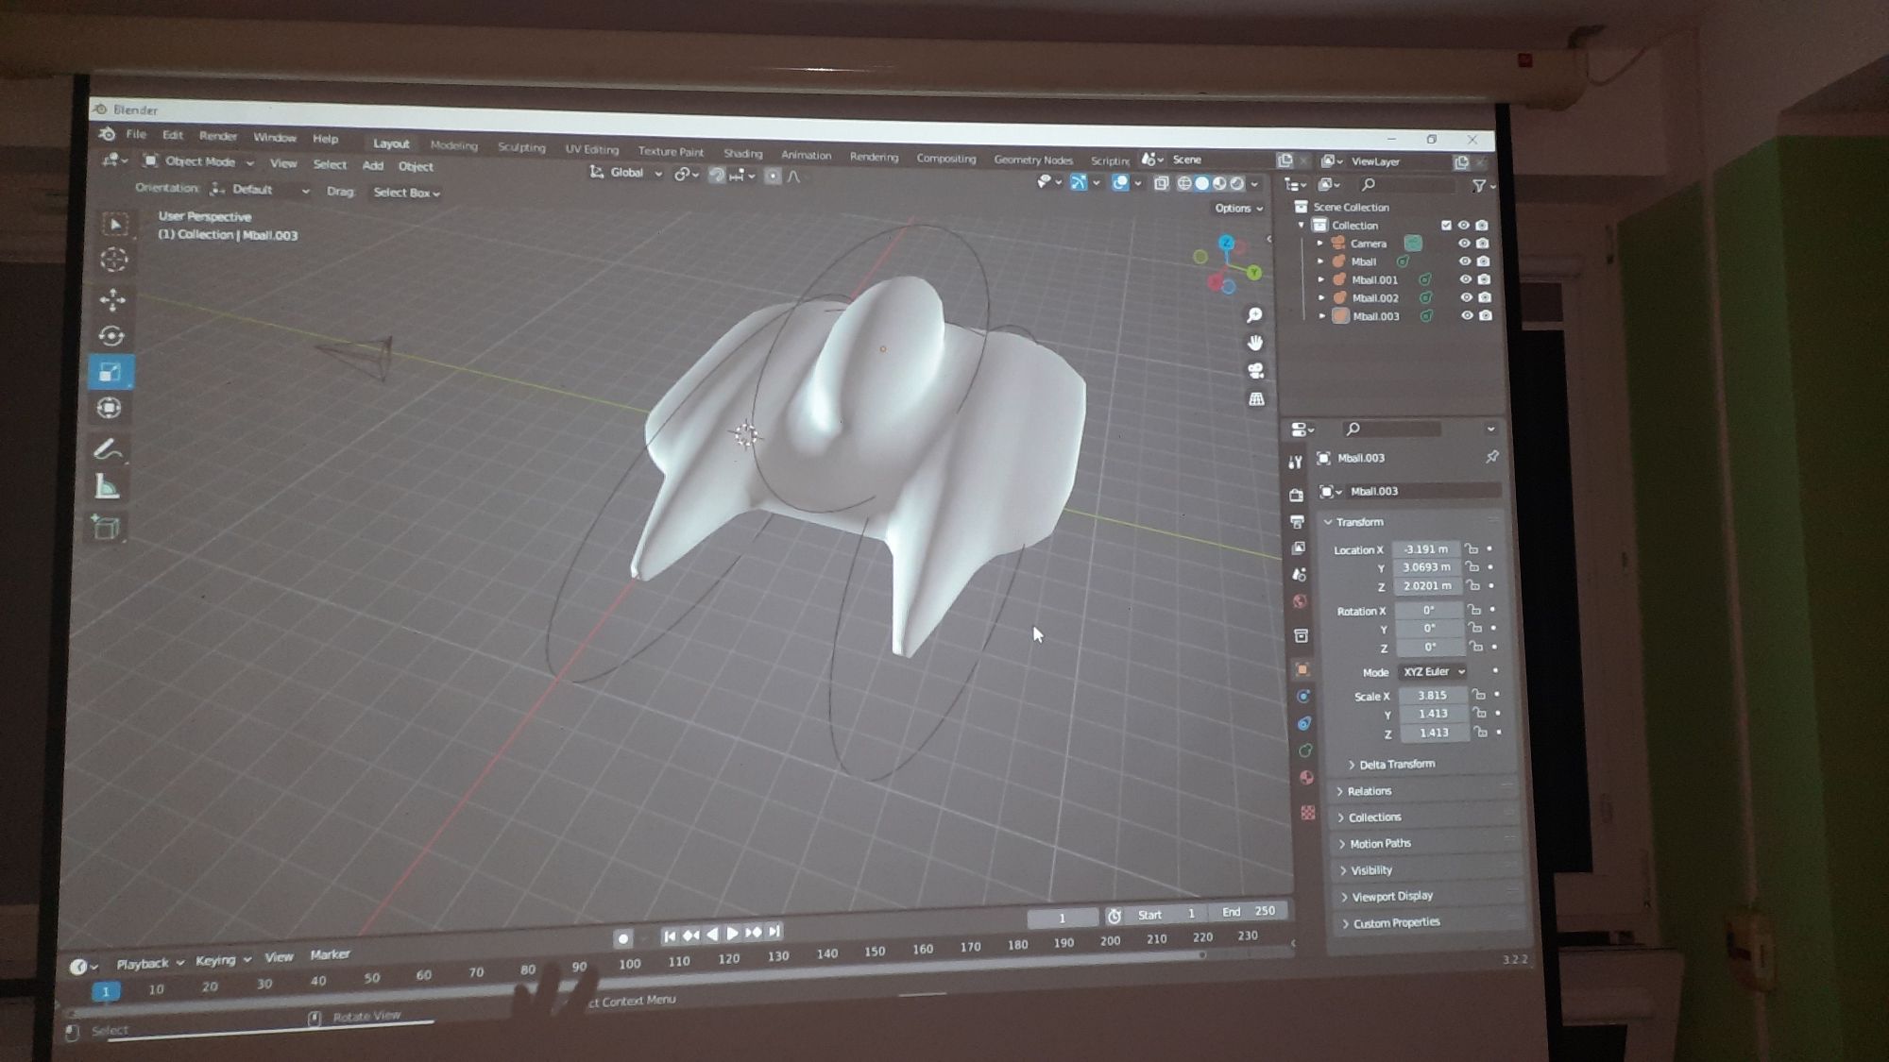Click the blue navigation gizmo Z axis
The image size is (1889, 1062).
[1226, 243]
